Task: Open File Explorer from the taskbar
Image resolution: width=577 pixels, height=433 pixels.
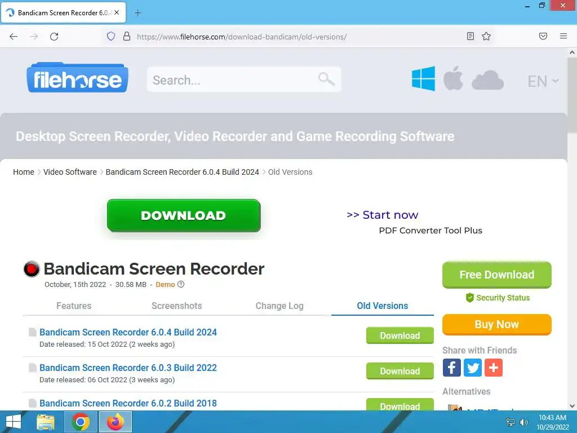Action: point(46,422)
